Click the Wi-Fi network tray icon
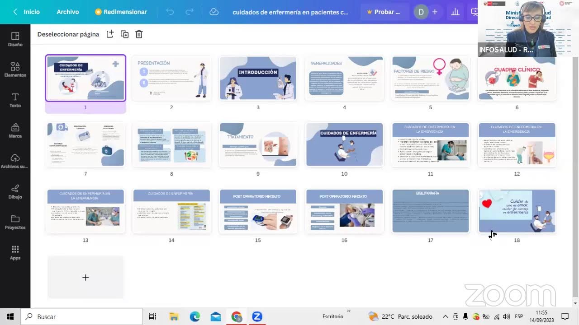 [x=497, y=316]
